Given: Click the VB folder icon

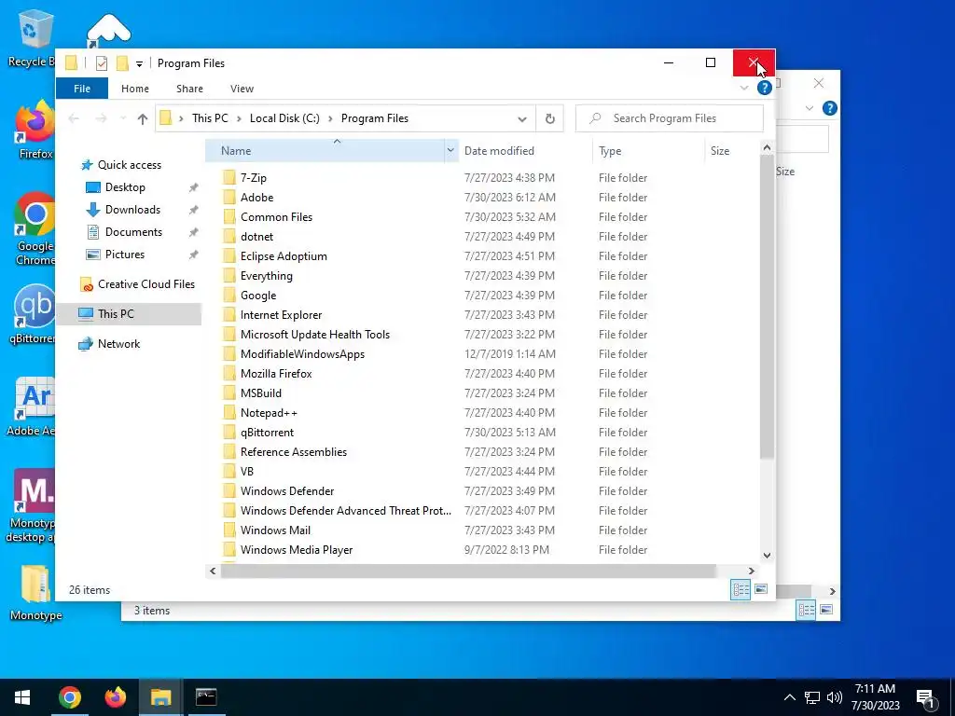Looking at the screenshot, I should tap(229, 471).
